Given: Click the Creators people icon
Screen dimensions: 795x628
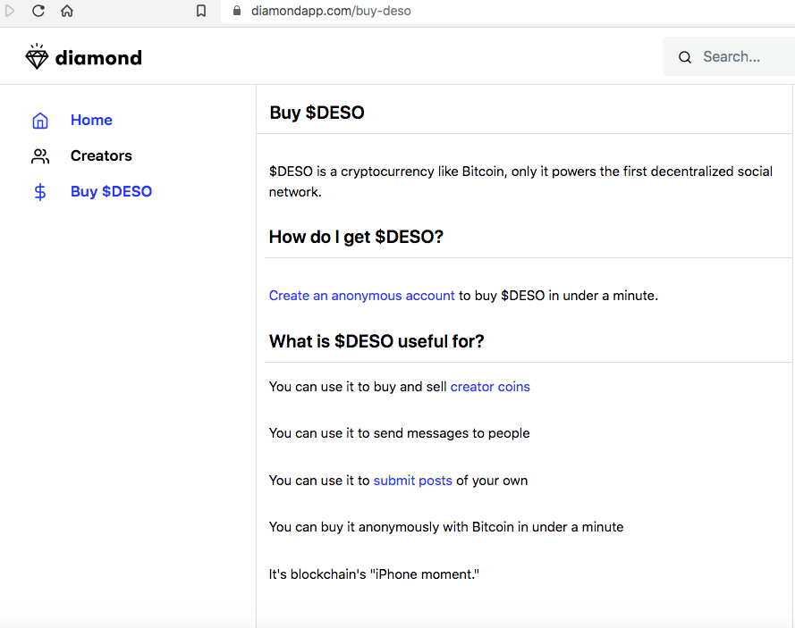Looking at the screenshot, I should pyautogui.click(x=40, y=156).
